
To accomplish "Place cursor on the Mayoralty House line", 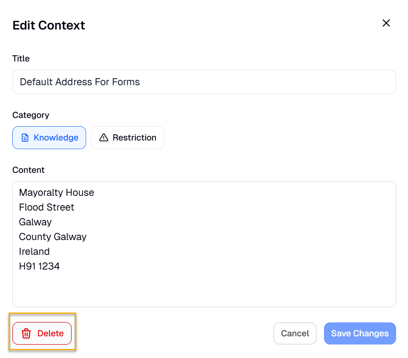I will pyautogui.click(x=57, y=193).
